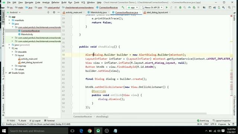This screenshot has width=238, height=134.
Task: Expand the manifests folder arrow
Action: tap(9, 20)
